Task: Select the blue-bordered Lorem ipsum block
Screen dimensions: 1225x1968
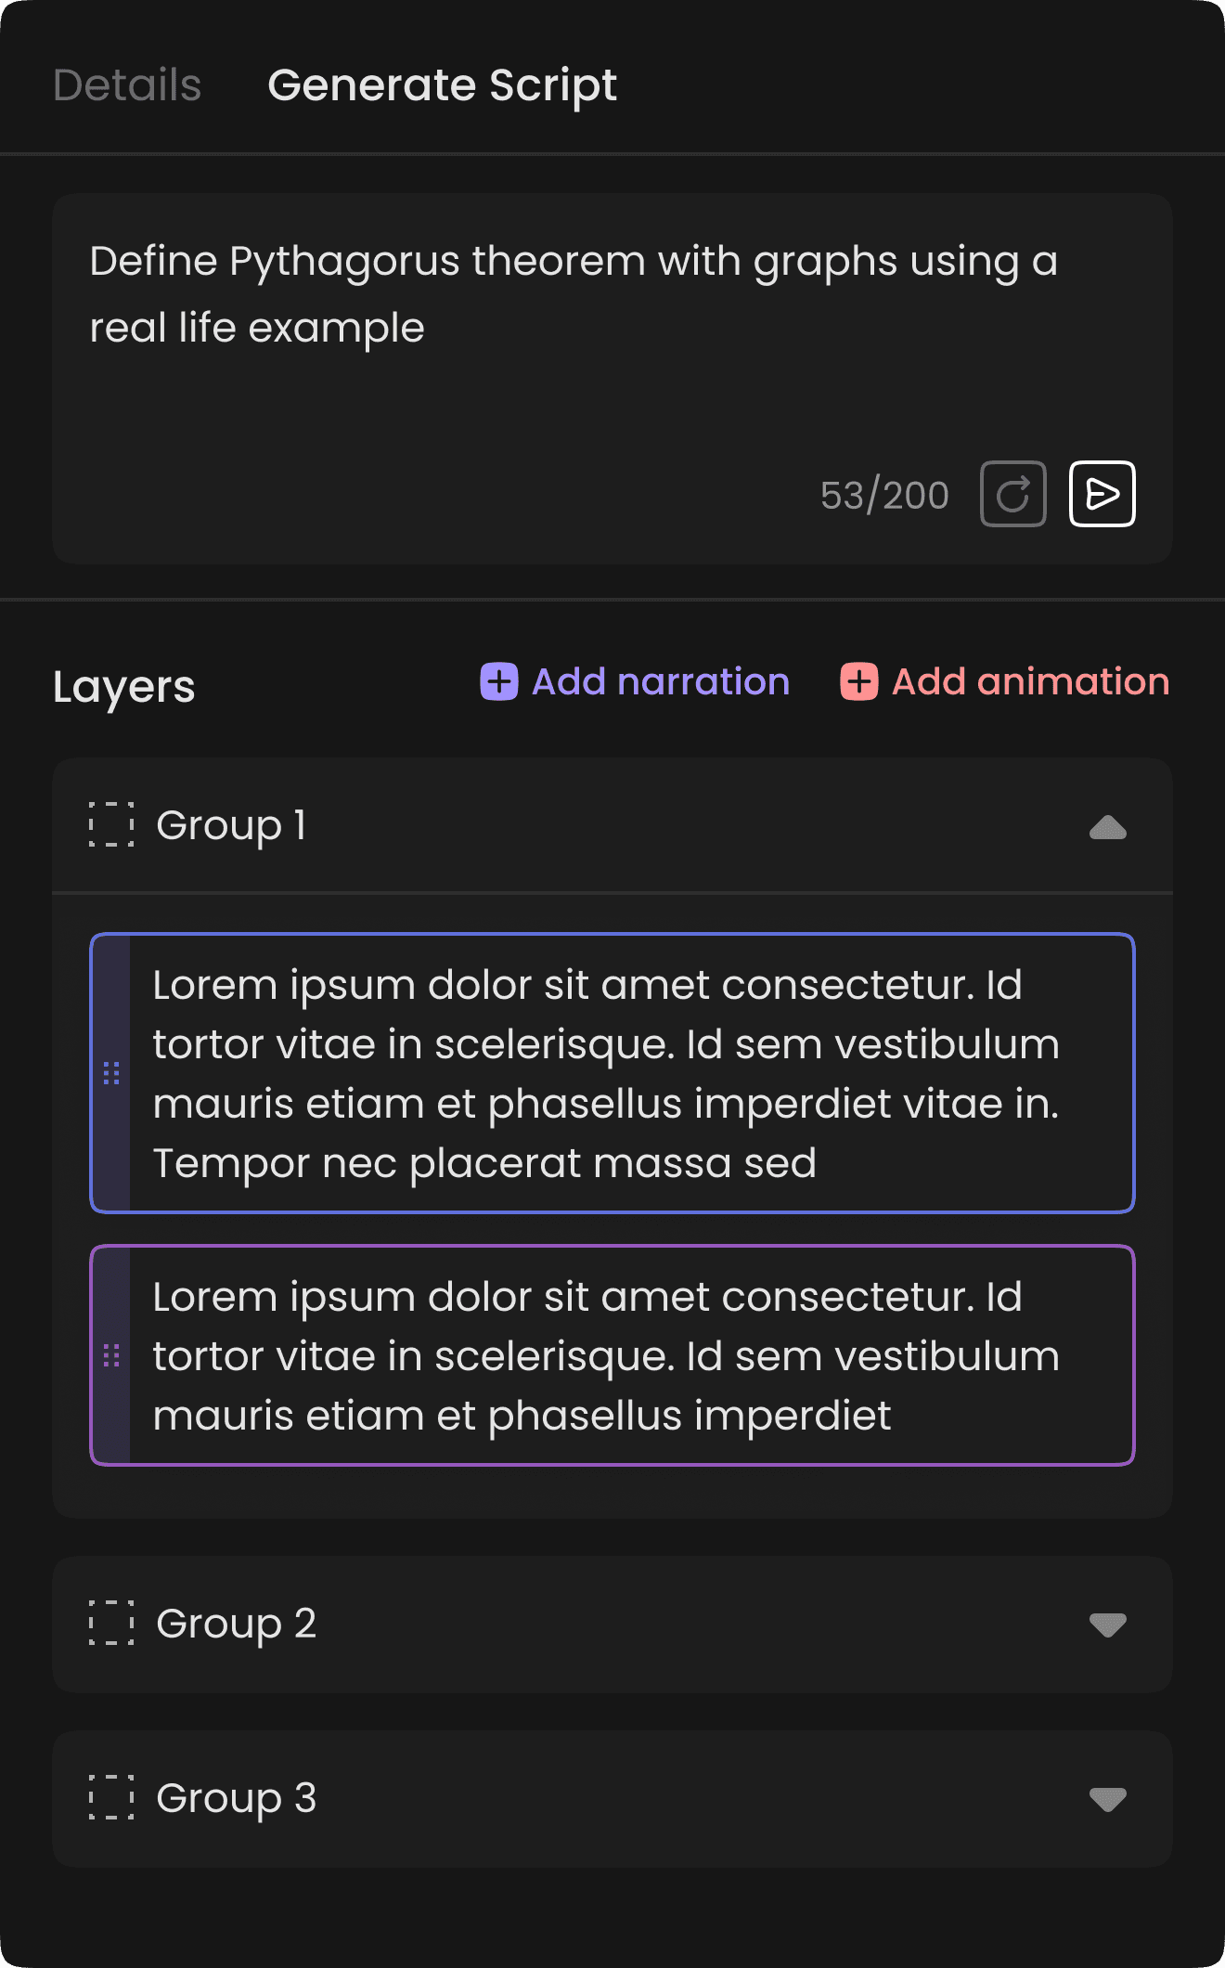Action: click(612, 1073)
